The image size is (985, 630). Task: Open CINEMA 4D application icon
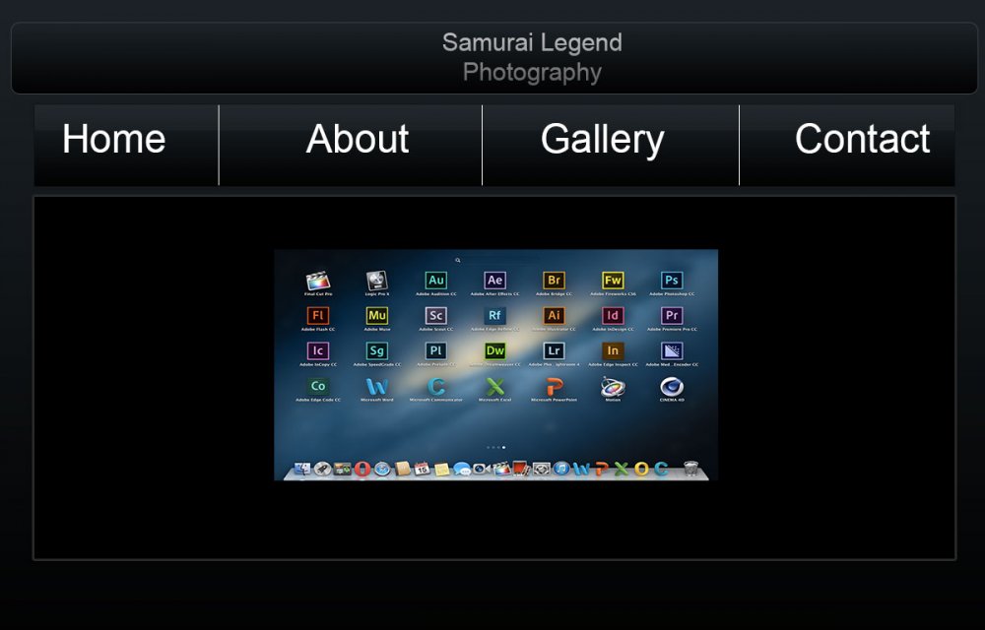(672, 387)
